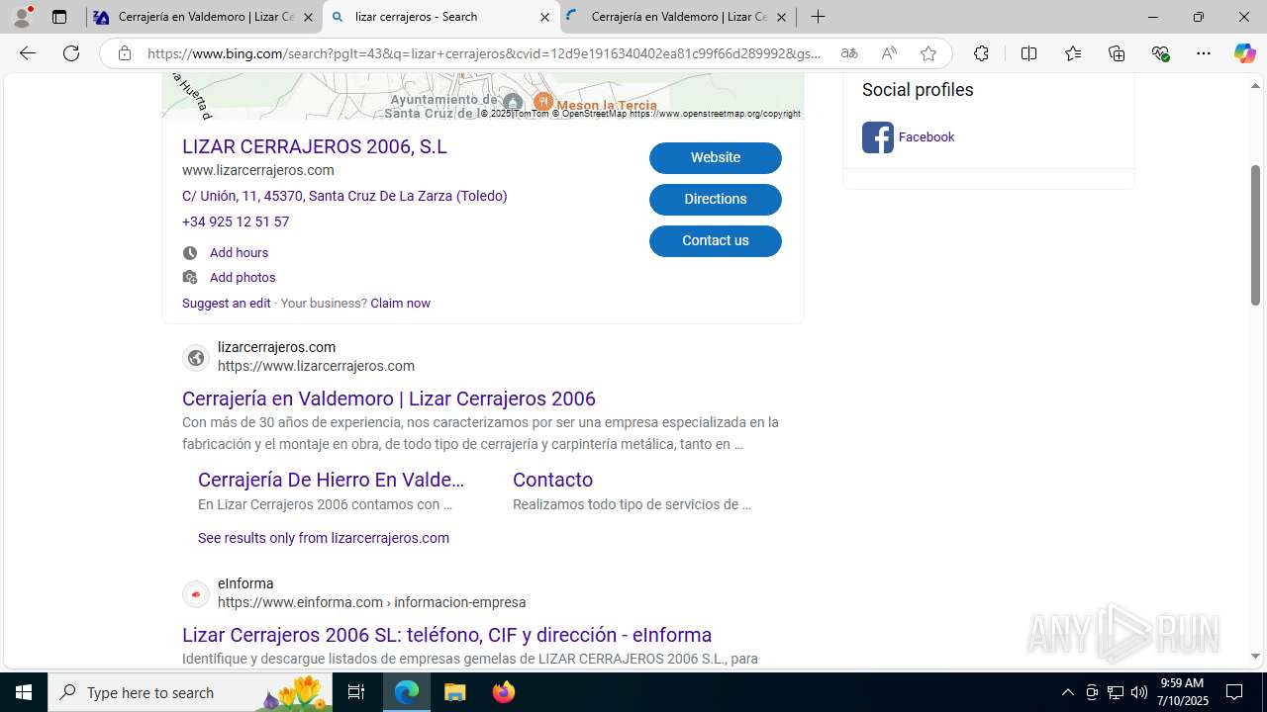Click Add hours link
The image size is (1267, 712).
coord(239,253)
